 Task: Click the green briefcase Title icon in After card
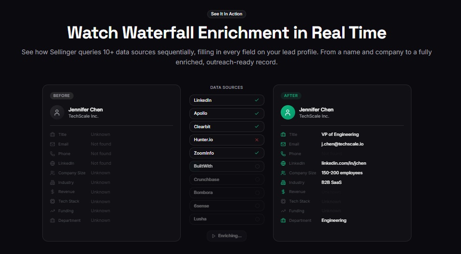tap(283, 134)
